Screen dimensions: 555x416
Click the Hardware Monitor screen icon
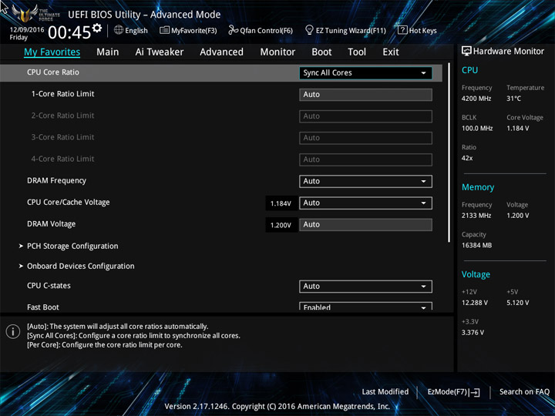(x=466, y=51)
